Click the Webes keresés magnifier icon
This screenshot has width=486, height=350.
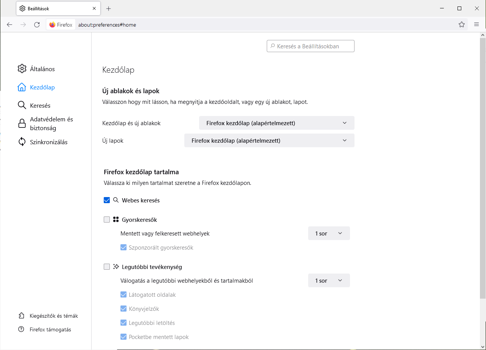pos(116,200)
